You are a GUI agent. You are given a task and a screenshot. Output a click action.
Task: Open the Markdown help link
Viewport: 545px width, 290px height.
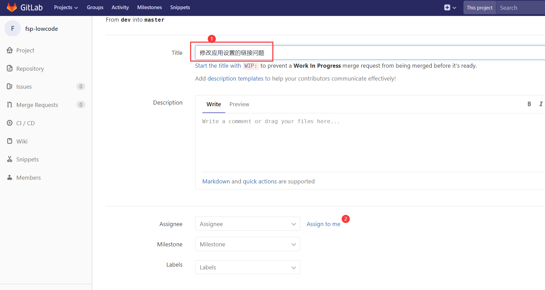[216, 181]
